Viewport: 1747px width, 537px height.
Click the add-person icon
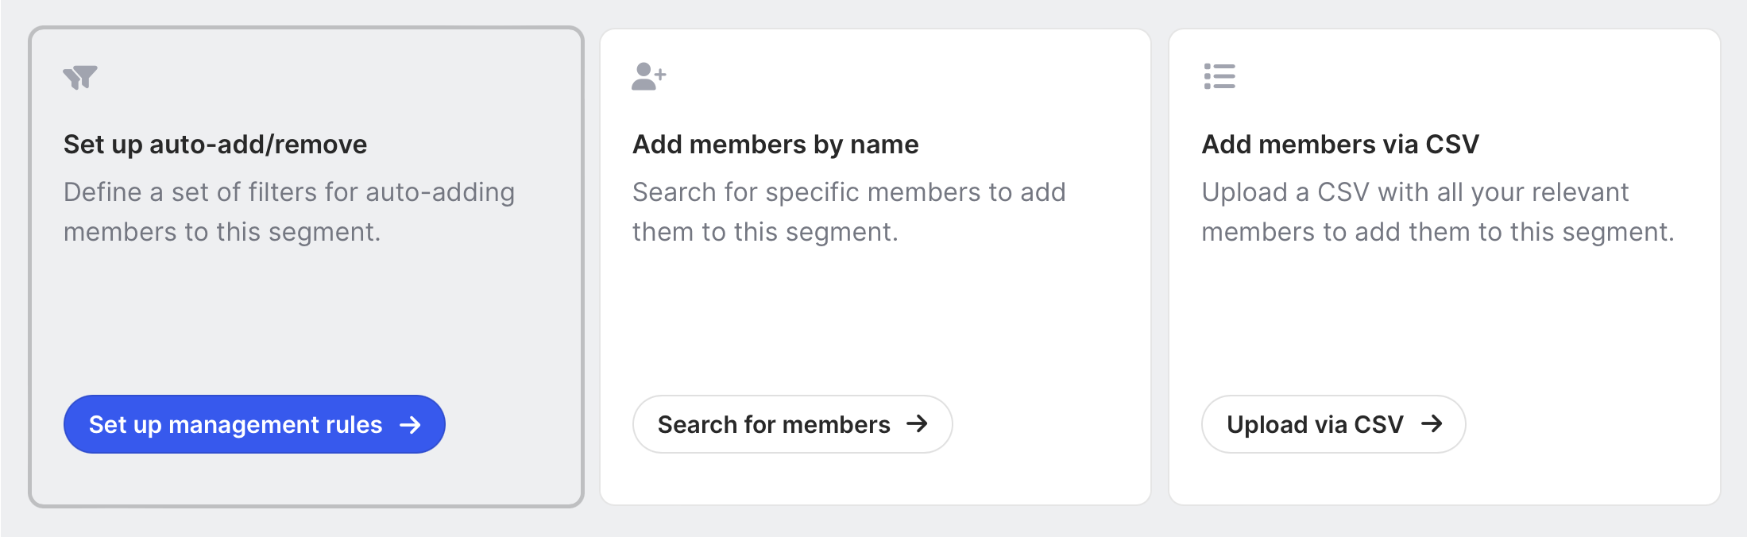(648, 76)
